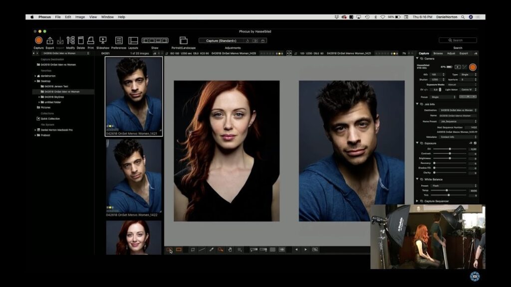Select the Crop tool in bottom toolbar
The height and width of the screenshot is (287, 511).
[193, 250]
